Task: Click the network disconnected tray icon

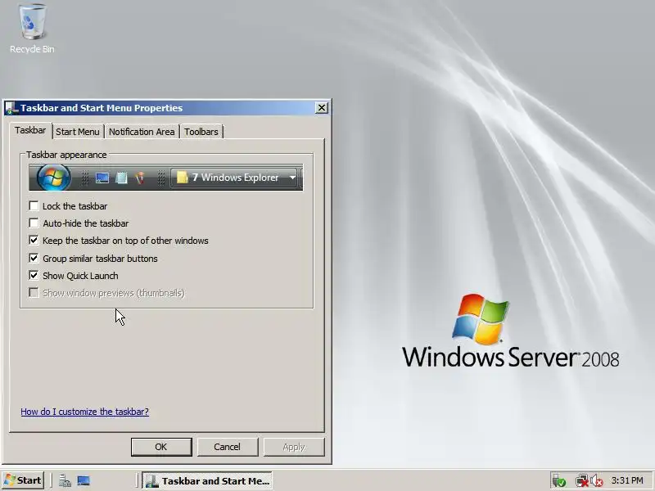Action: click(x=581, y=481)
